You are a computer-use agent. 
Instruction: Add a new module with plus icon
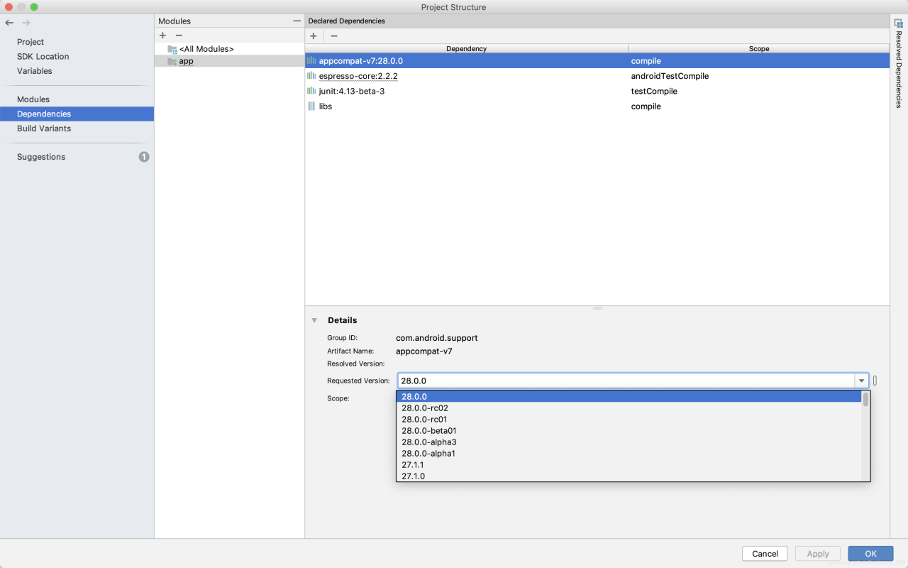click(x=162, y=35)
